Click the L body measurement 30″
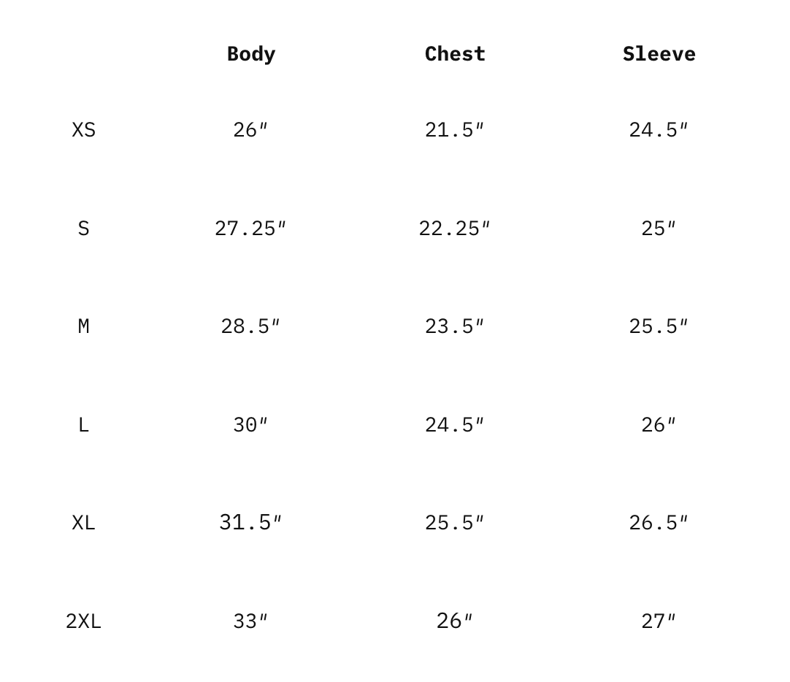The width and height of the screenshot is (790, 682). tap(250, 425)
